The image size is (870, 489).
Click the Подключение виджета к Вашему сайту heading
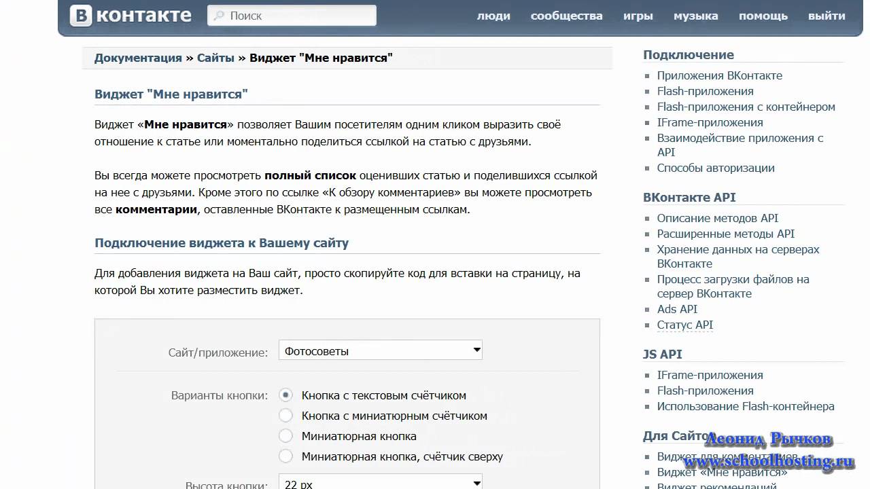tap(222, 243)
